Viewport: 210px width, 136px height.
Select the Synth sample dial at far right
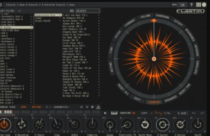[198, 124]
